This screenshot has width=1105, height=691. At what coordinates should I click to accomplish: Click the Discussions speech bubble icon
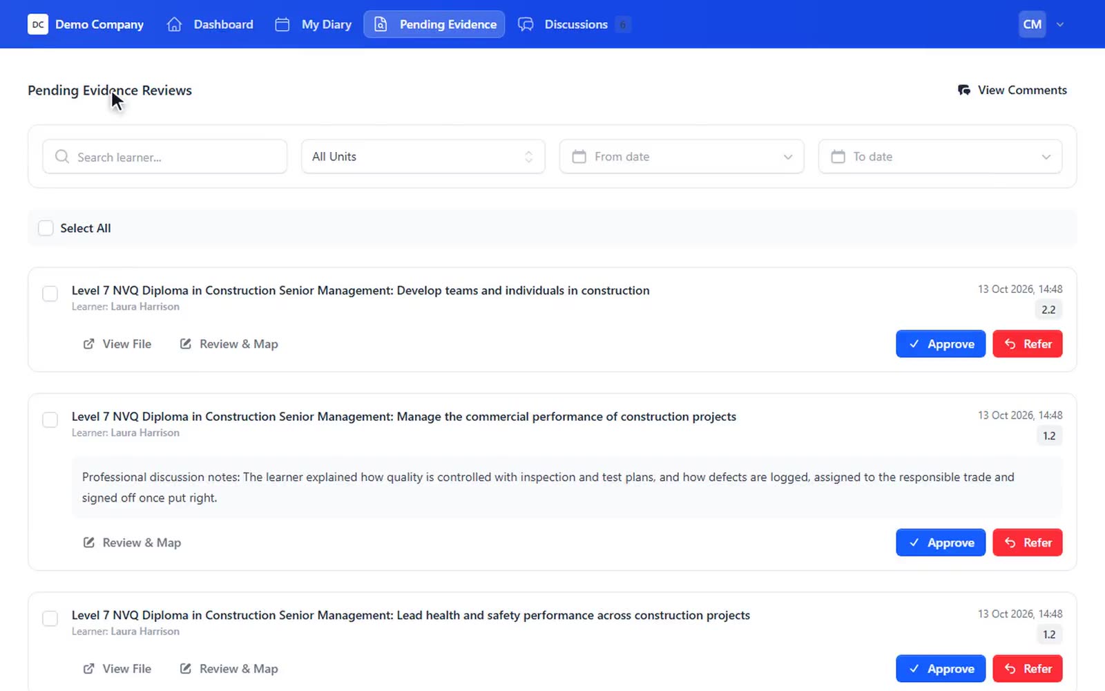[x=526, y=24]
